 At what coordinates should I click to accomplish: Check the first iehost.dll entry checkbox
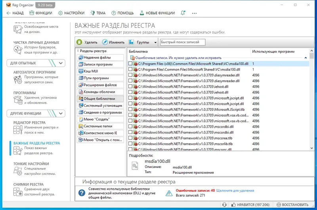click(130, 86)
